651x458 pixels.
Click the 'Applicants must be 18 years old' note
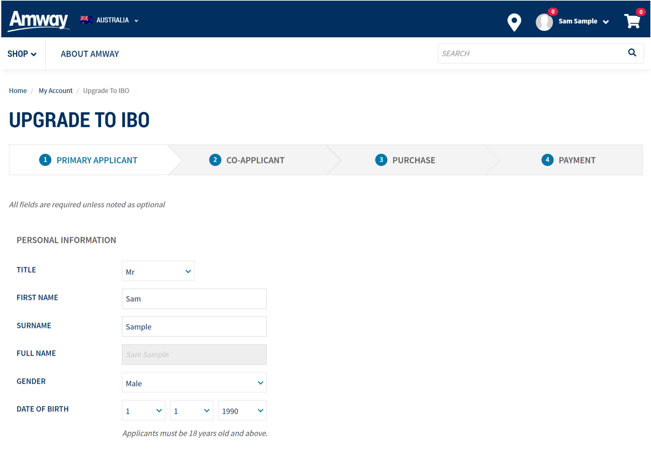(x=195, y=433)
